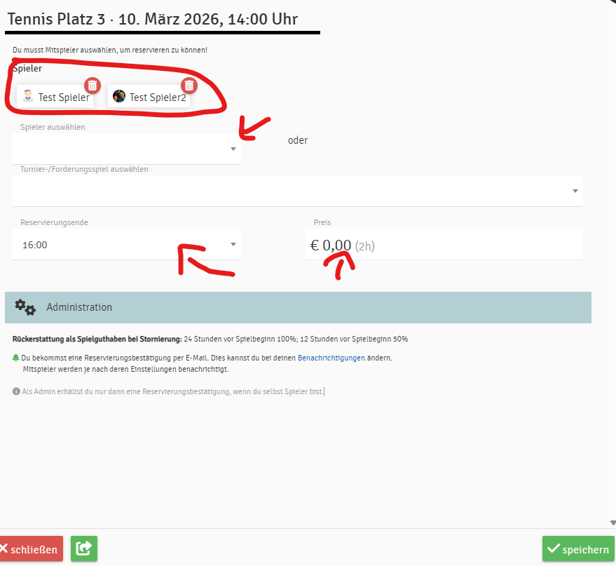
Task: Save the reservation with speichern
Action: pos(578,549)
